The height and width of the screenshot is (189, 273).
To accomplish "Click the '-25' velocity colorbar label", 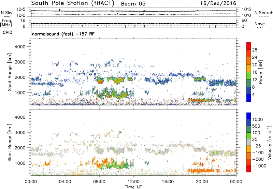I will click(x=257, y=146).
